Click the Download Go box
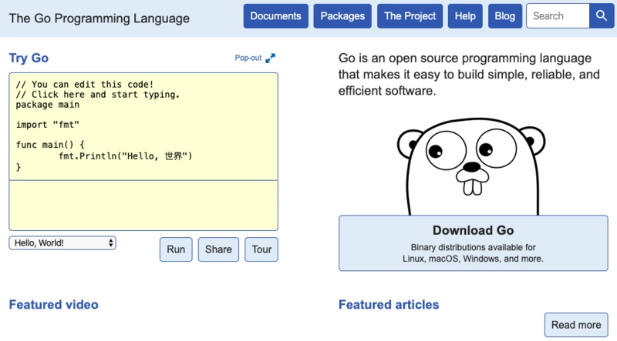This screenshot has width=617, height=341. pyautogui.click(x=474, y=243)
